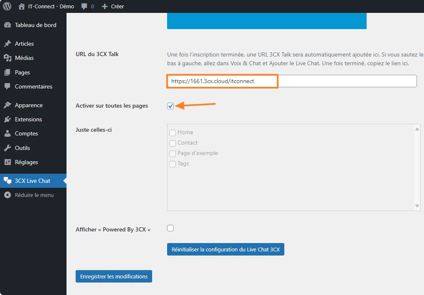Click the Extensions plug icon
The width and height of the screenshot is (424, 295).
[7, 119]
